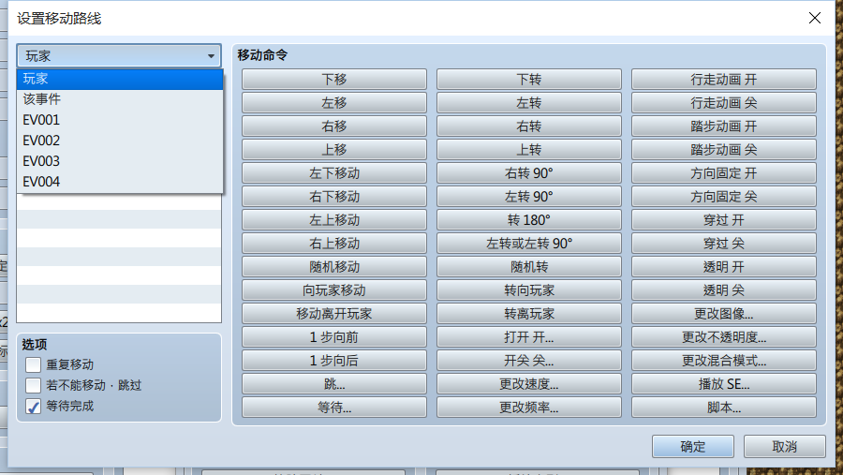Open the 更改混合模式... dialog
This screenshot has width=843, height=475.
(x=724, y=361)
